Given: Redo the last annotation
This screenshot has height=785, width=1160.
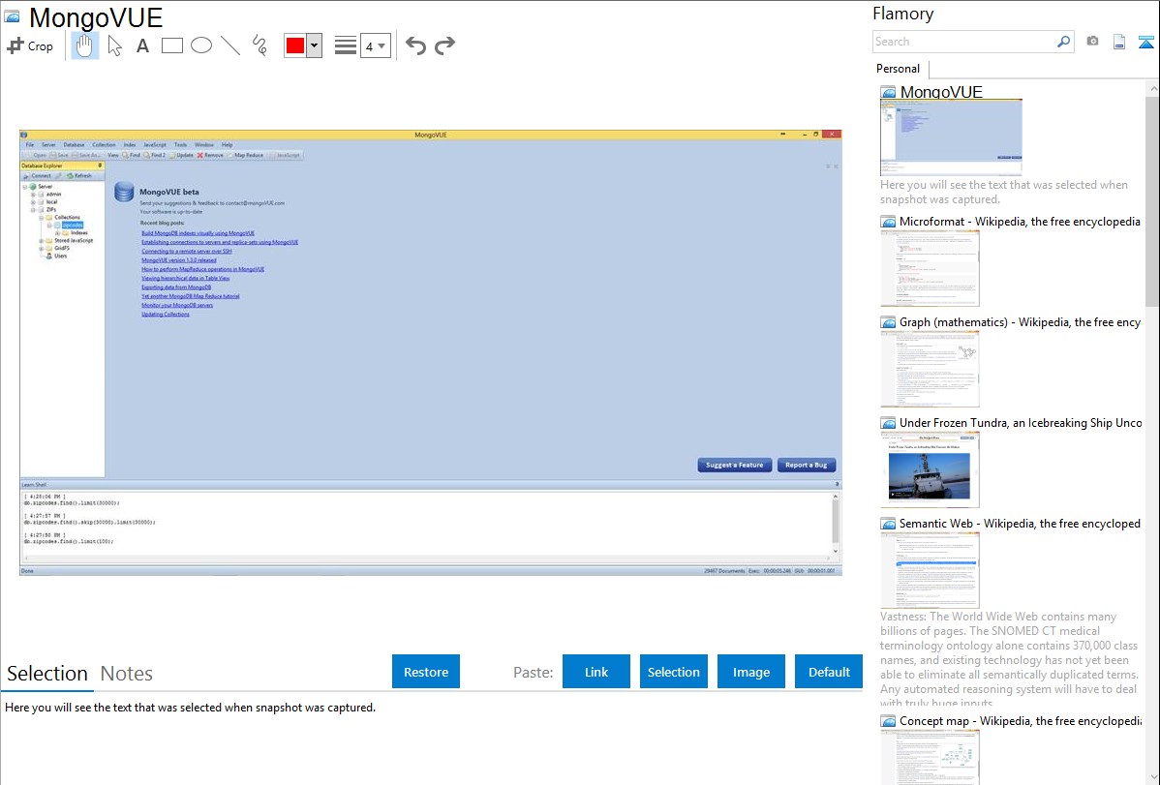Looking at the screenshot, I should click(x=444, y=45).
